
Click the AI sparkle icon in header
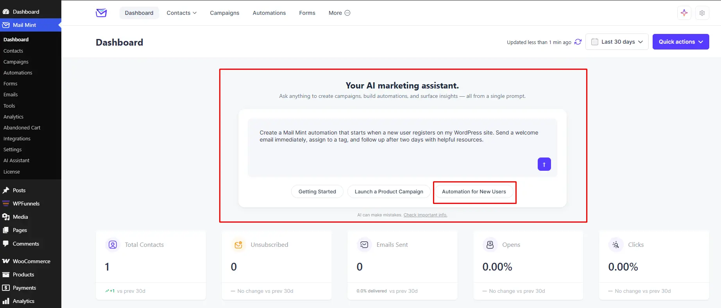coord(684,13)
